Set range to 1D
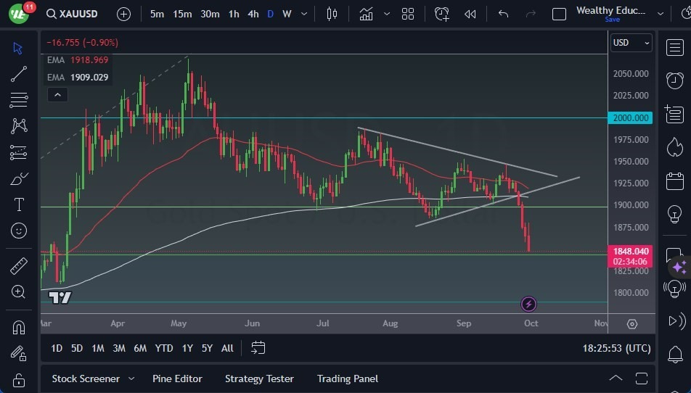Screen dimensions: 691x393 (57, 348)
